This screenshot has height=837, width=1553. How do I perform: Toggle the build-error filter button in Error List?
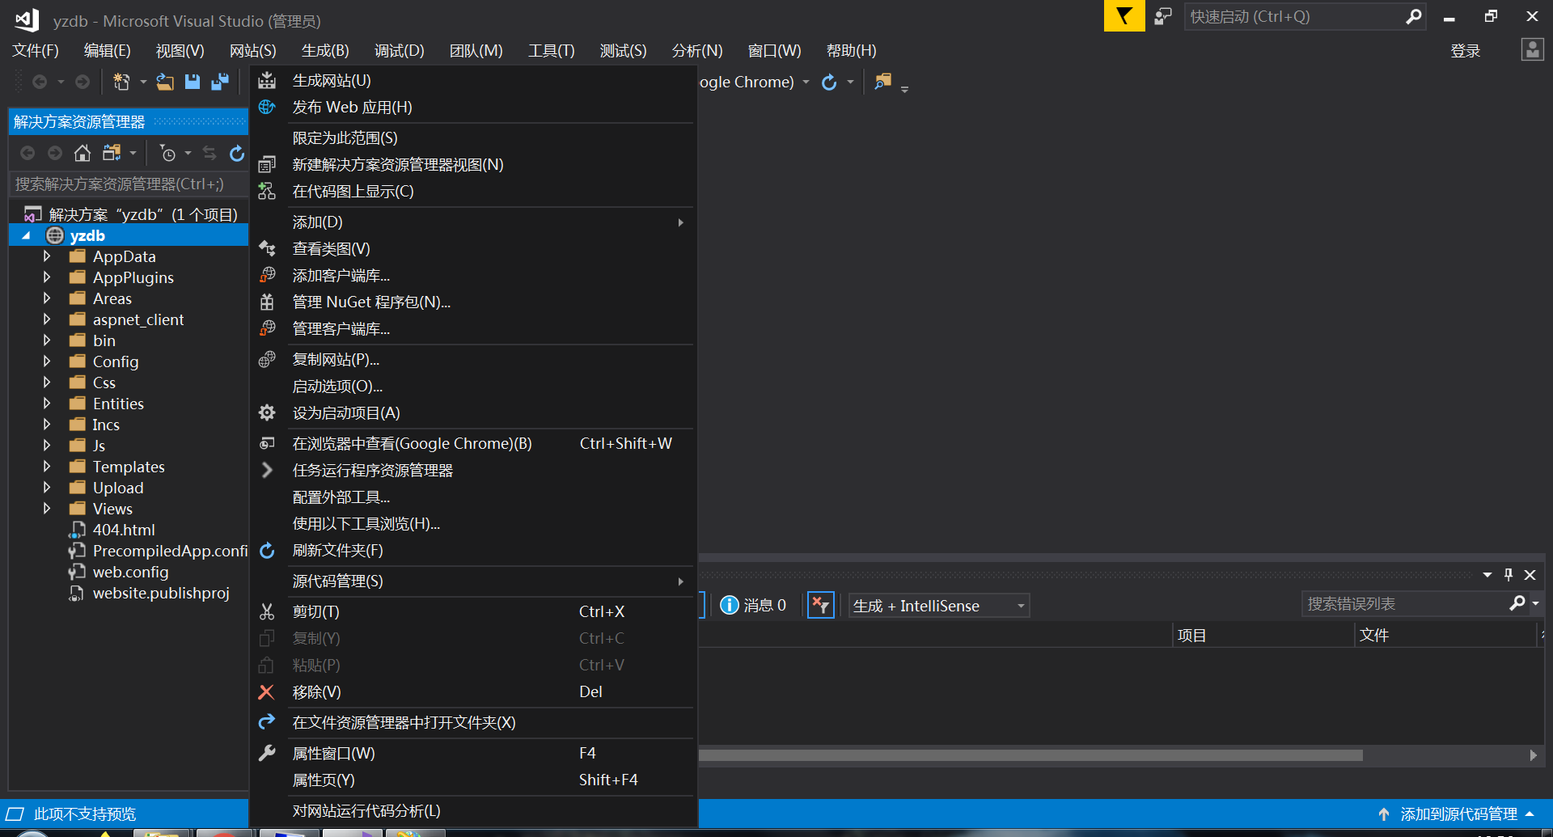pos(820,605)
